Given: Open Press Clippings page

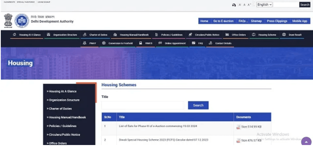Looking at the screenshot, I should (277, 21).
